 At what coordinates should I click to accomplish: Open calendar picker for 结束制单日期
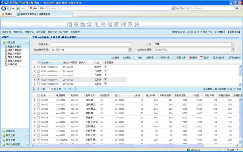coord(233,50)
